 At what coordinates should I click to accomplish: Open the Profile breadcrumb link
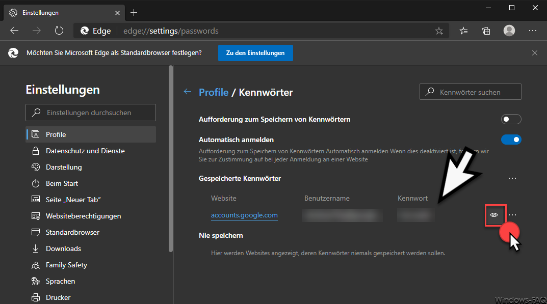pyautogui.click(x=214, y=92)
